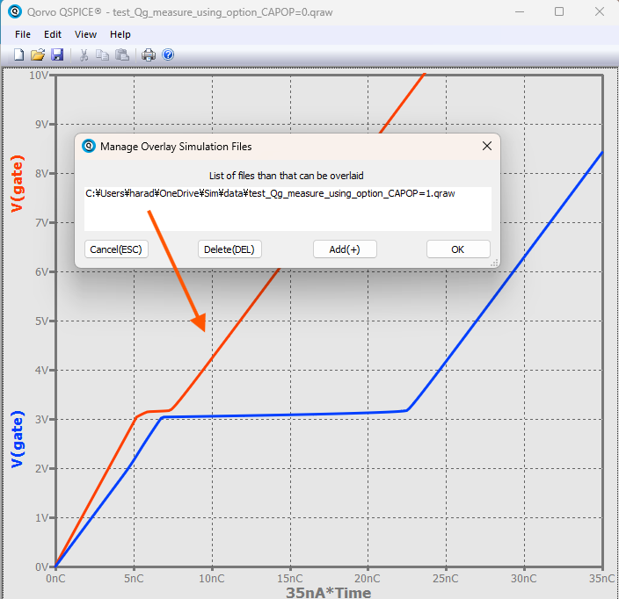Save using the floppy disk icon
619x599 pixels.
57,54
